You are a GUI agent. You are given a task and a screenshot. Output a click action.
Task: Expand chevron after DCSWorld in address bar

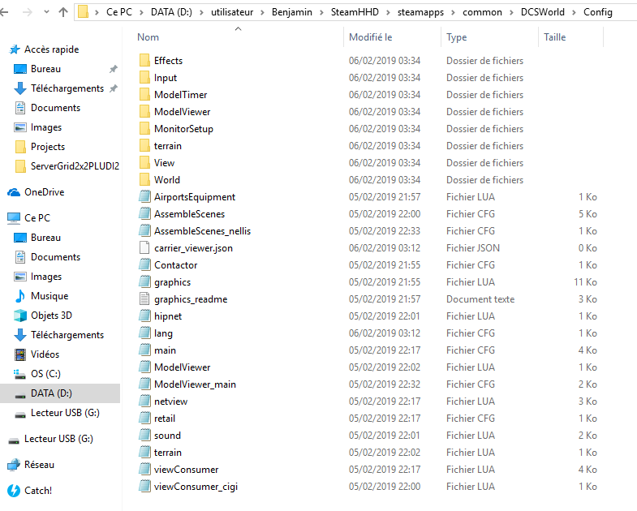pos(574,13)
